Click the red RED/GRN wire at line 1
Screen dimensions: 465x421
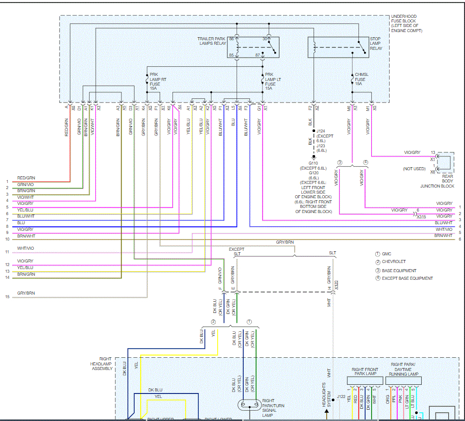click(x=36, y=181)
